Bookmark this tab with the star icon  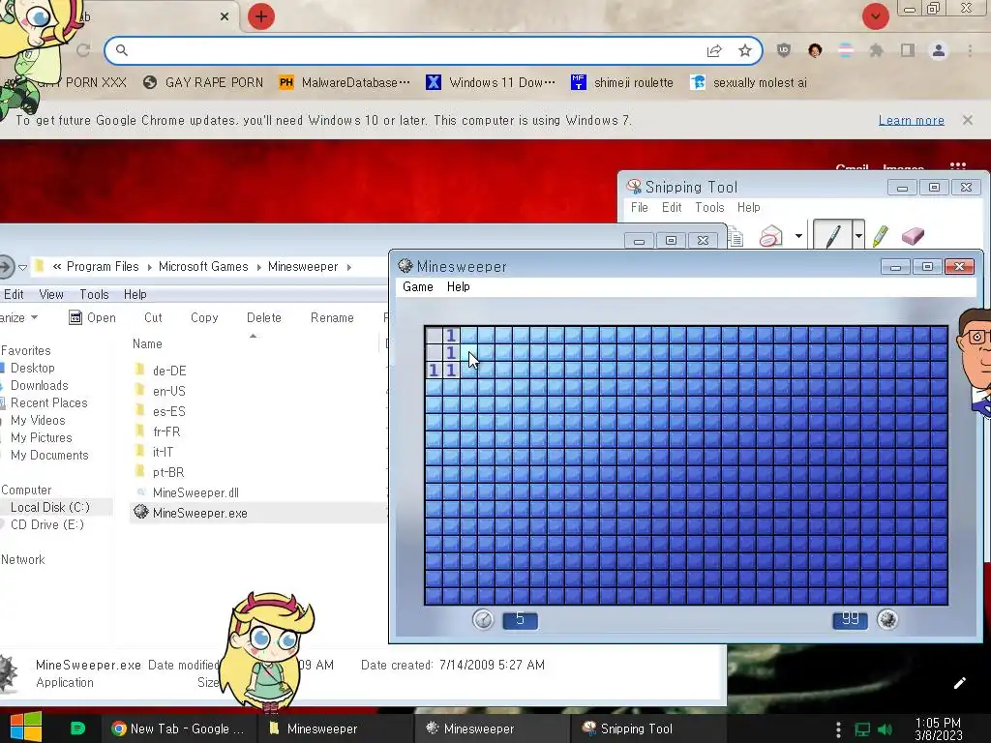click(745, 50)
